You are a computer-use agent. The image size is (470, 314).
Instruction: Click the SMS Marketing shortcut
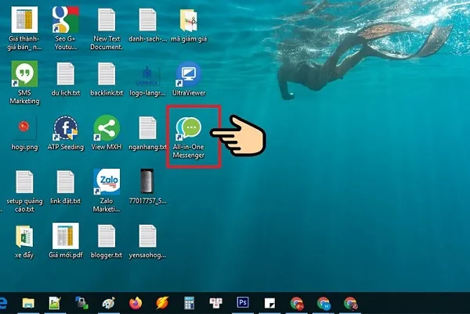point(22,74)
